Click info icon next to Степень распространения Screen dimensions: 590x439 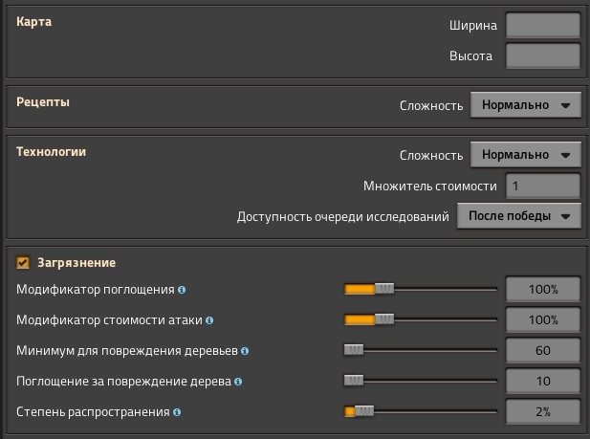[x=178, y=412]
